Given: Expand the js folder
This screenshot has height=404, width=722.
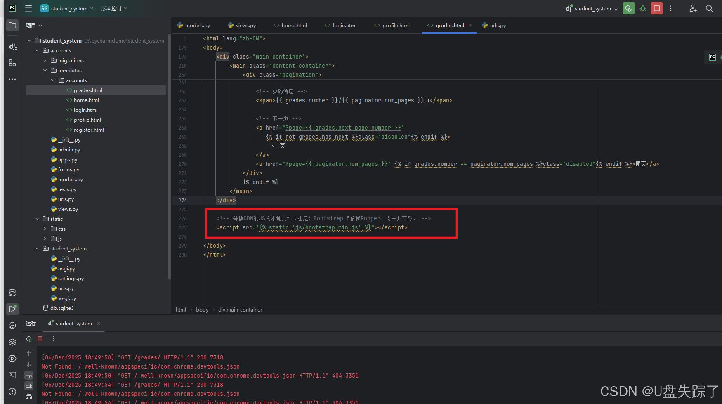Looking at the screenshot, I should [45, 239].
